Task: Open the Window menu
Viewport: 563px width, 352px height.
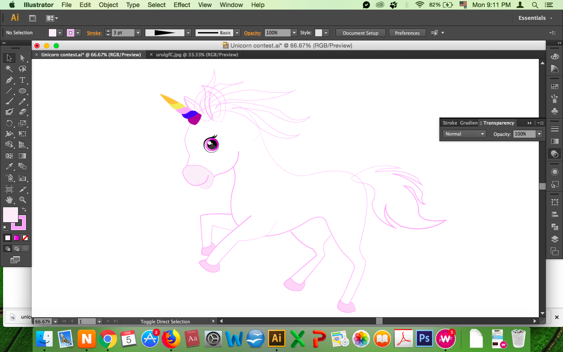Action: 231,5
